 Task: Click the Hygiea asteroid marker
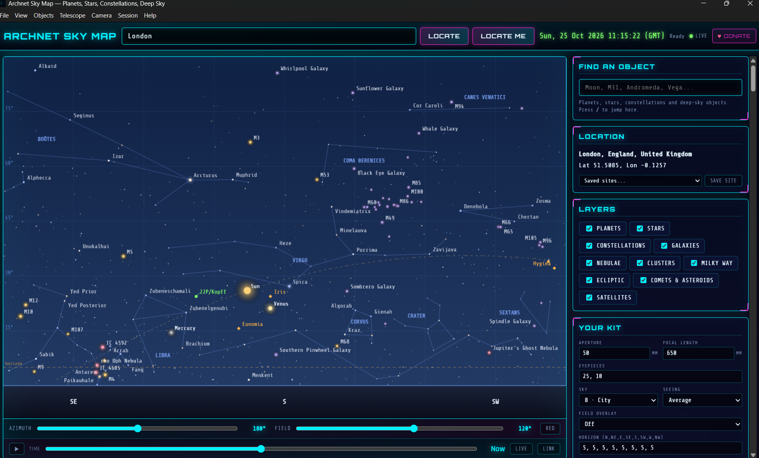tap(554, 268)
